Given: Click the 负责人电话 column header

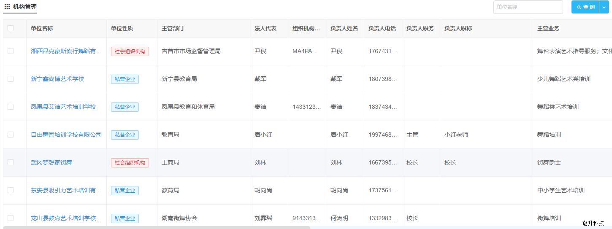Looking at the screenshot, I should pos(382,28).
